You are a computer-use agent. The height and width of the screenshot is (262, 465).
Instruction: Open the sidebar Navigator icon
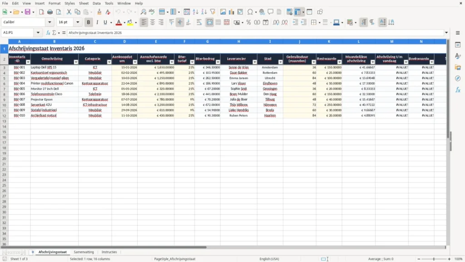[458, 78]
